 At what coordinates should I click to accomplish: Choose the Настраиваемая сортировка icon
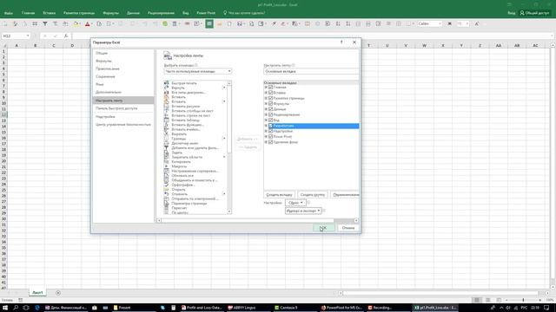click(166, 171)
